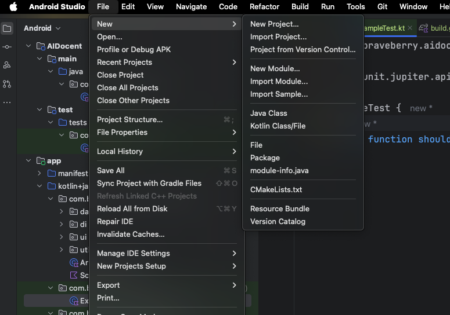450x315 pixels.
Task: Click Invalidate Caches... menu item
Action: coord(167,235)
